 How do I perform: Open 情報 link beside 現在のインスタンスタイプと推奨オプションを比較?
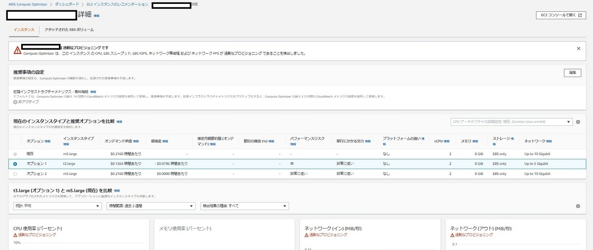click(119, 122)
